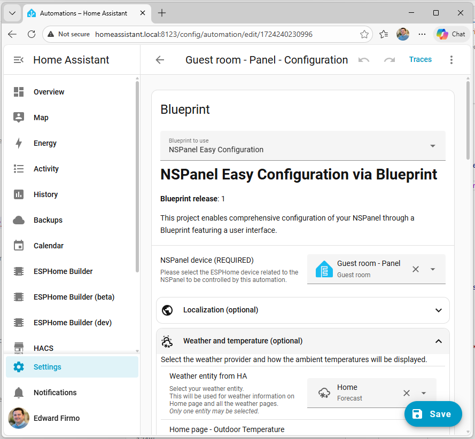Screen dimensions: 475x439
Task: Click the Localization globe icon
Action: 167,310
